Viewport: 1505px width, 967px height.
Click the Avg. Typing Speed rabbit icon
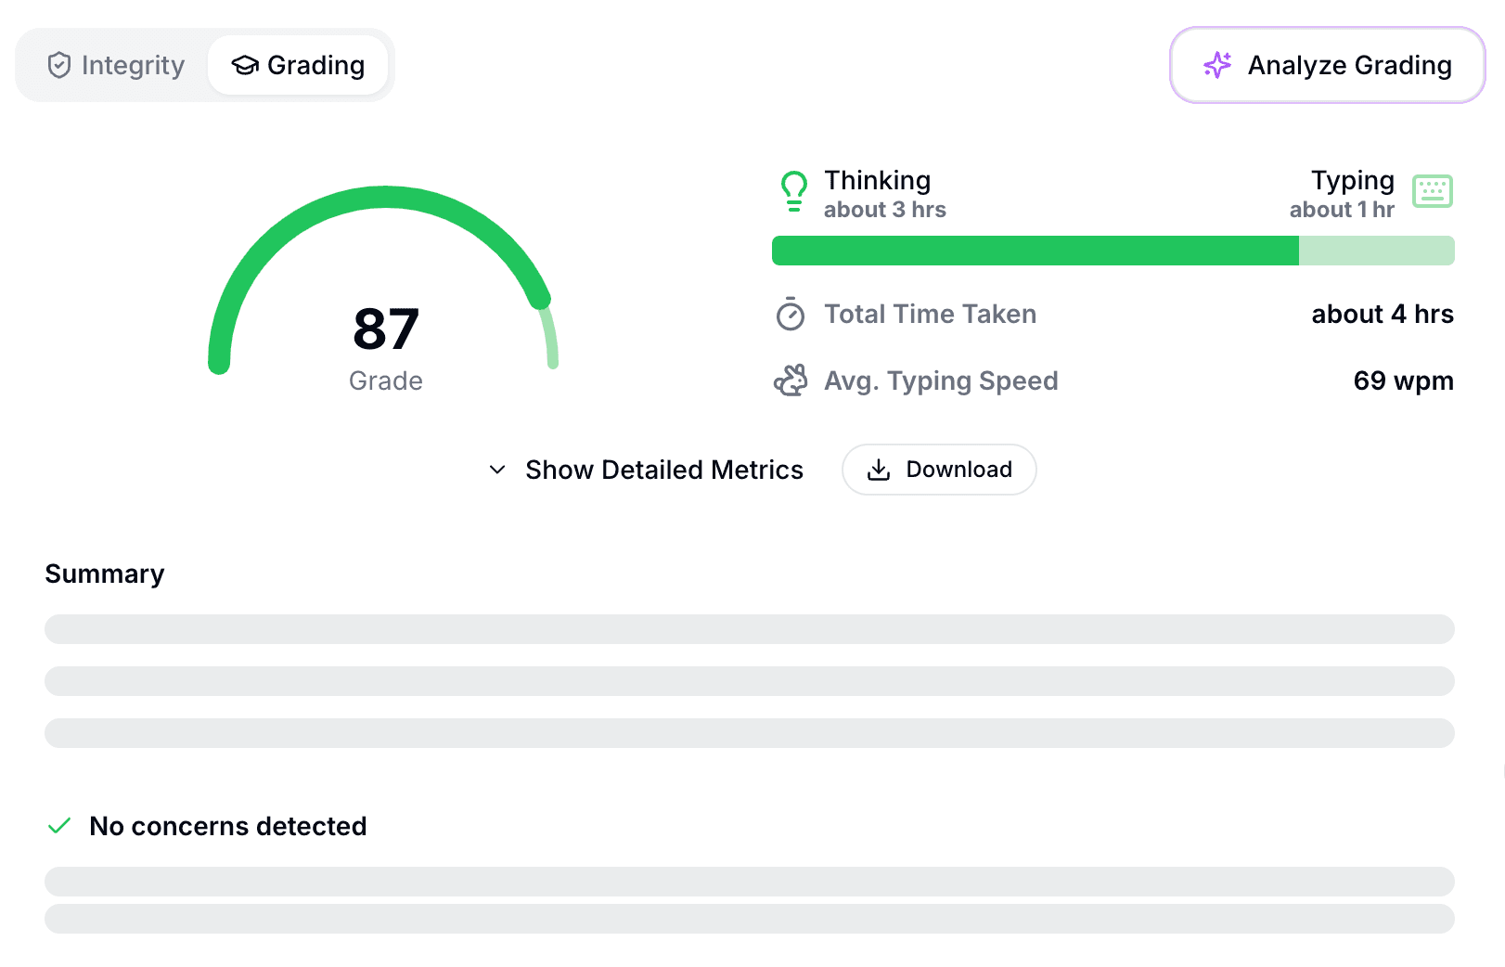pyautogui.click(x=791, y=380)
